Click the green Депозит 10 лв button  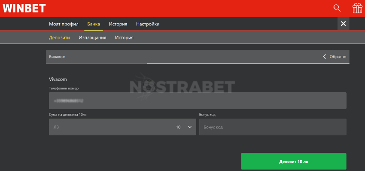pyautogui.click(x=294, y=161)
